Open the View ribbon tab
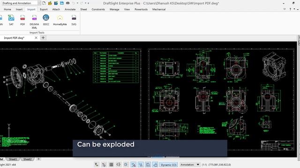The height and width of the screenshot is (168, 300). 127,9
